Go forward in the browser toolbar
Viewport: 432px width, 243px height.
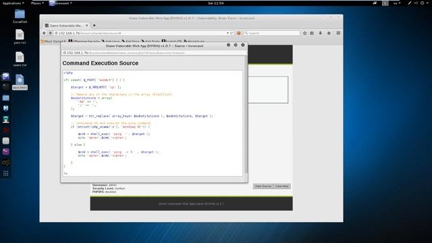coord(50,33)
